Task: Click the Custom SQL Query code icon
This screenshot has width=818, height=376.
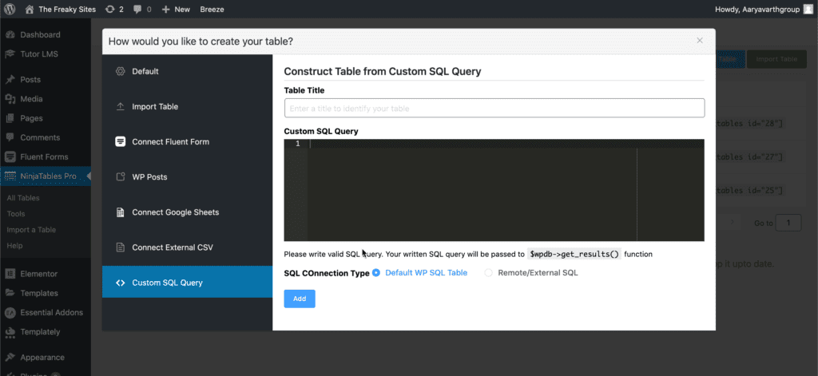Action: (x=120, y=283)
